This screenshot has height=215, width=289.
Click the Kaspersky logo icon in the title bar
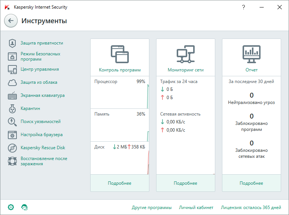(x=7, y=7)
